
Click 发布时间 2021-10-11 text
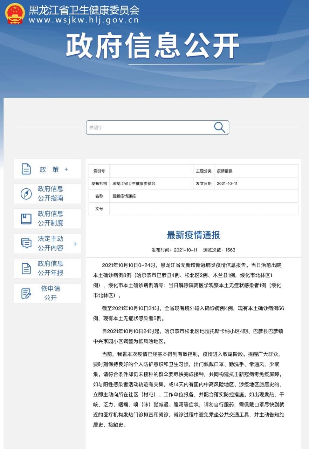click(x=174, y=250)
